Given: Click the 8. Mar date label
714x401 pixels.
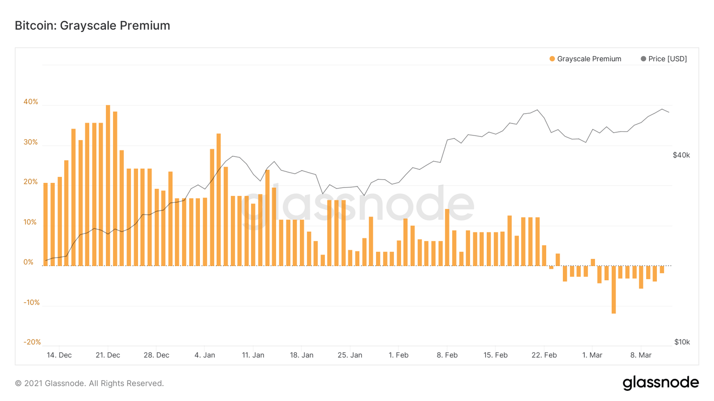Looking at the screenshot, I should (x=641, y=355).
